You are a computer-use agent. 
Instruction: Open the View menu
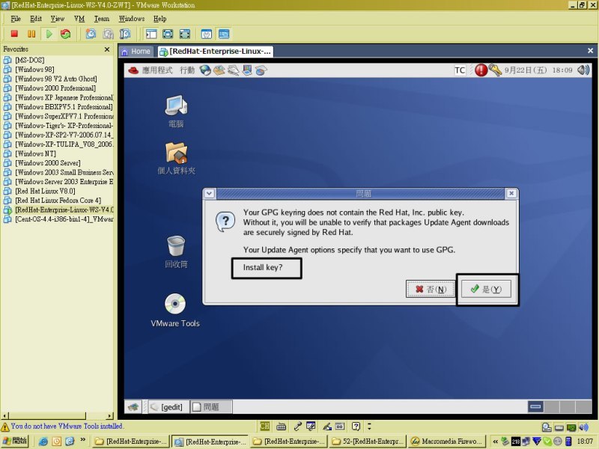tap(58, 19)
